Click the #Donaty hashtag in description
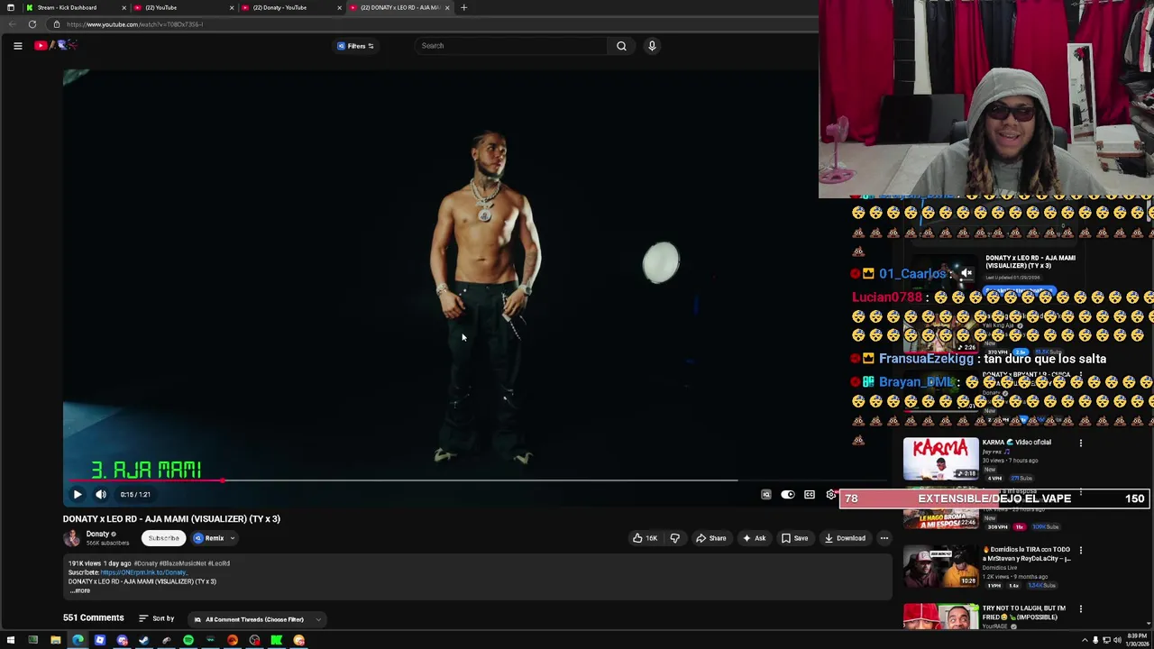Image resolution: width=1154 pixels, height=649 pixels. point(146,563)
